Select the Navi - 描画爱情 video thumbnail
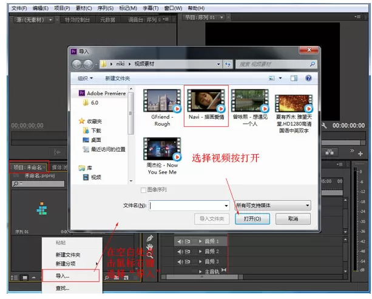 click(206, 106)
